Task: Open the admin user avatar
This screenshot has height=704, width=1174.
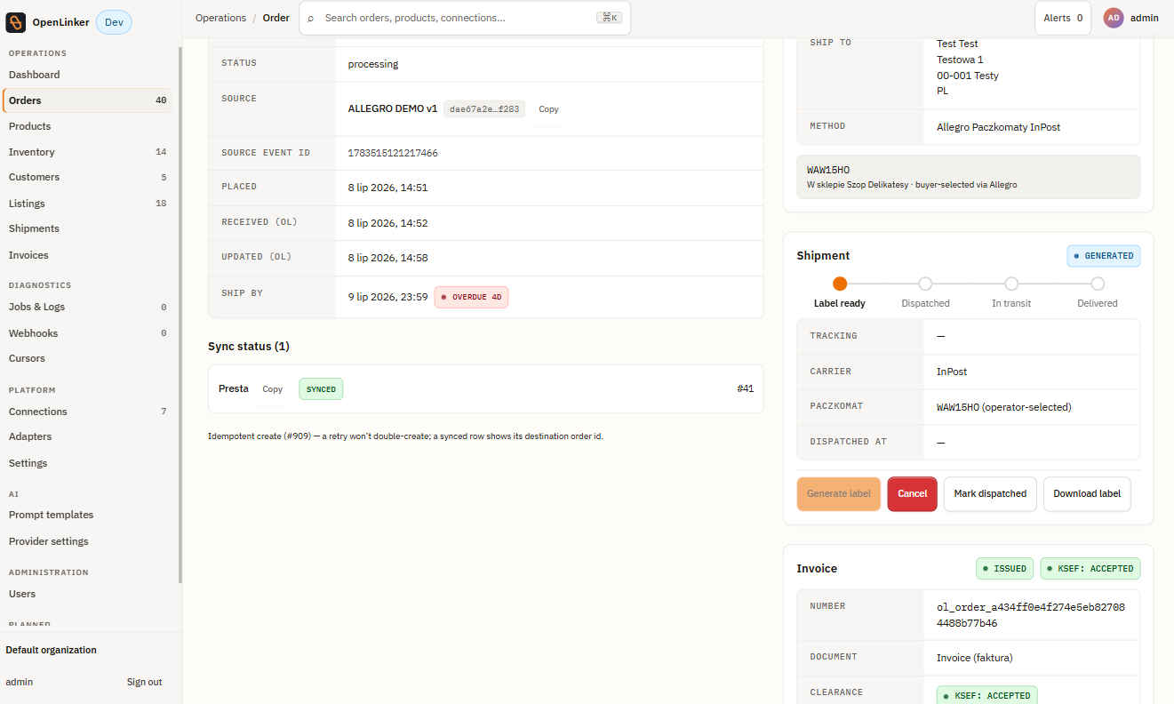Action: click(x=1114, y=18)
